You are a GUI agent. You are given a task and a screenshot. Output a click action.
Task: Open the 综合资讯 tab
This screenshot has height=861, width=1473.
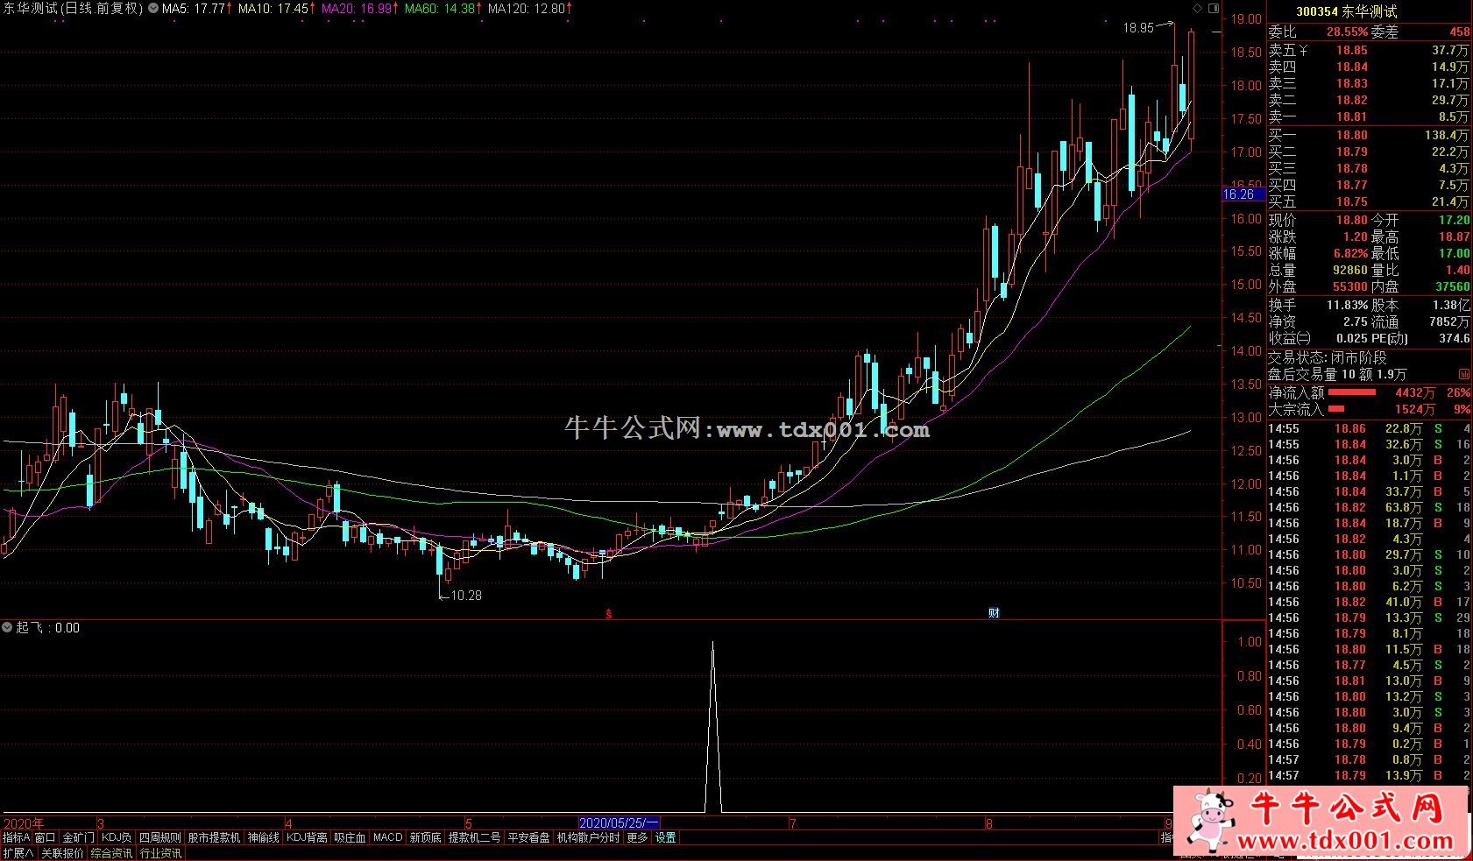click(111, 853)
